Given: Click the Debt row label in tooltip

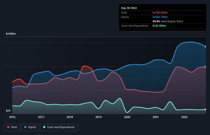Looking at the screenshot, I should click(x=124, y=13).
